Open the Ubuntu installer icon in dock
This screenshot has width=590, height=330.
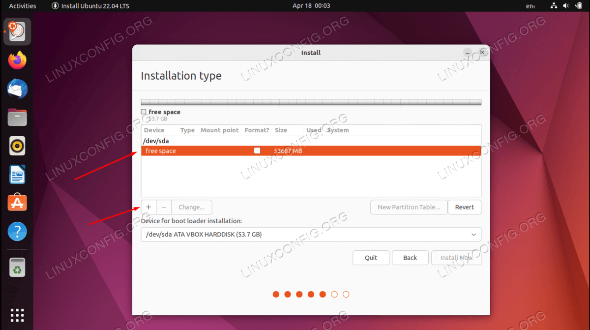[17, 32]
